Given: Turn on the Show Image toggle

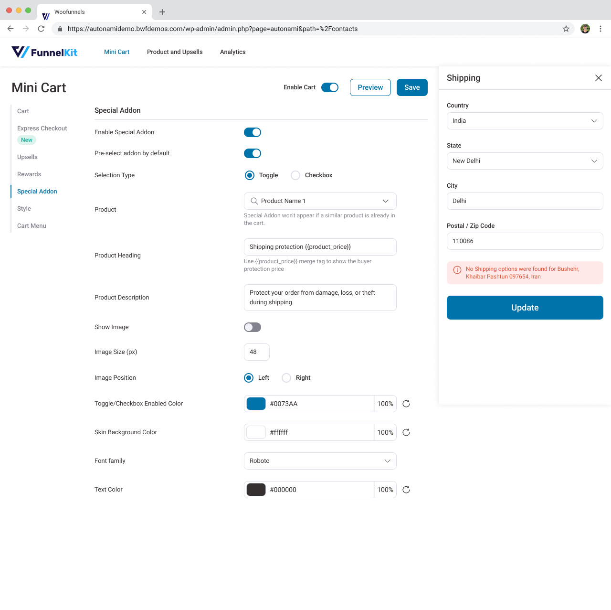Looking at the screenshot, I should click(x=253, y=327).
